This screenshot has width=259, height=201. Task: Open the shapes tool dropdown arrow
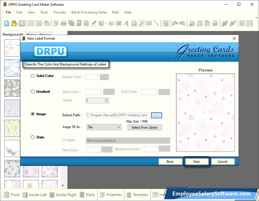(x=106, y=23)
